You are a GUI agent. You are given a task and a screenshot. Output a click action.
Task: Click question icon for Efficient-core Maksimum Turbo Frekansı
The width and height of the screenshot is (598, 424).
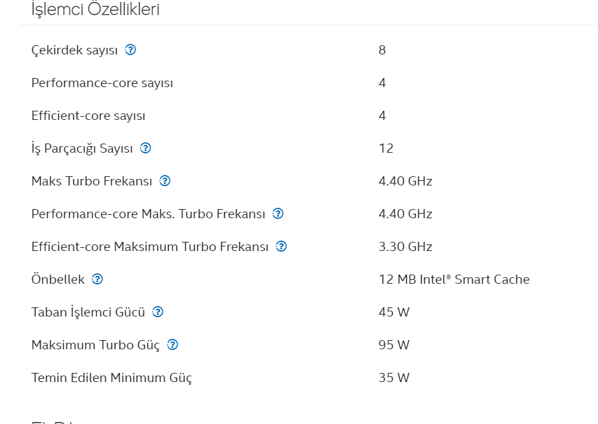click(281, 246)
